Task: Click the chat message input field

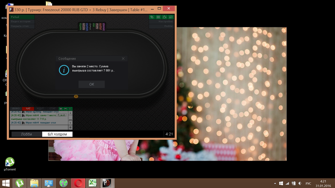Action: click(x=39, y=127)
